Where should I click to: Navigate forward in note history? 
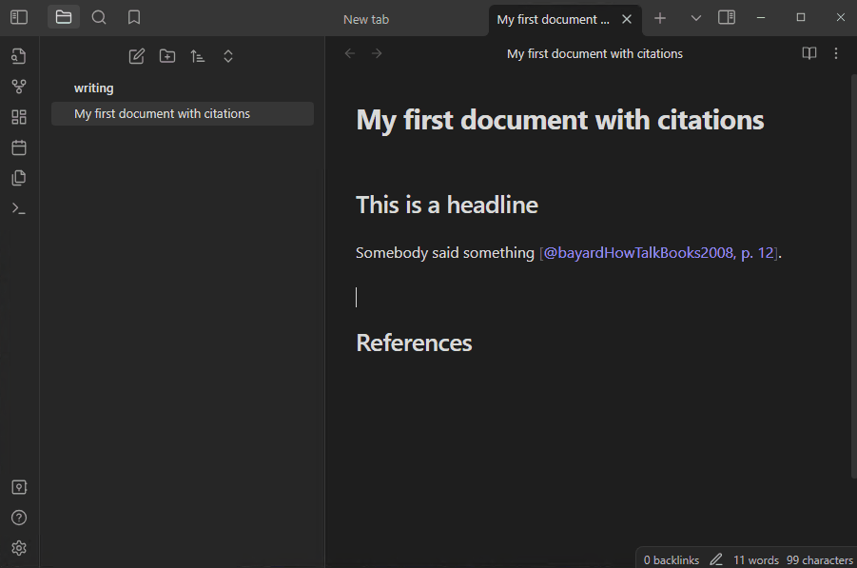377,53
